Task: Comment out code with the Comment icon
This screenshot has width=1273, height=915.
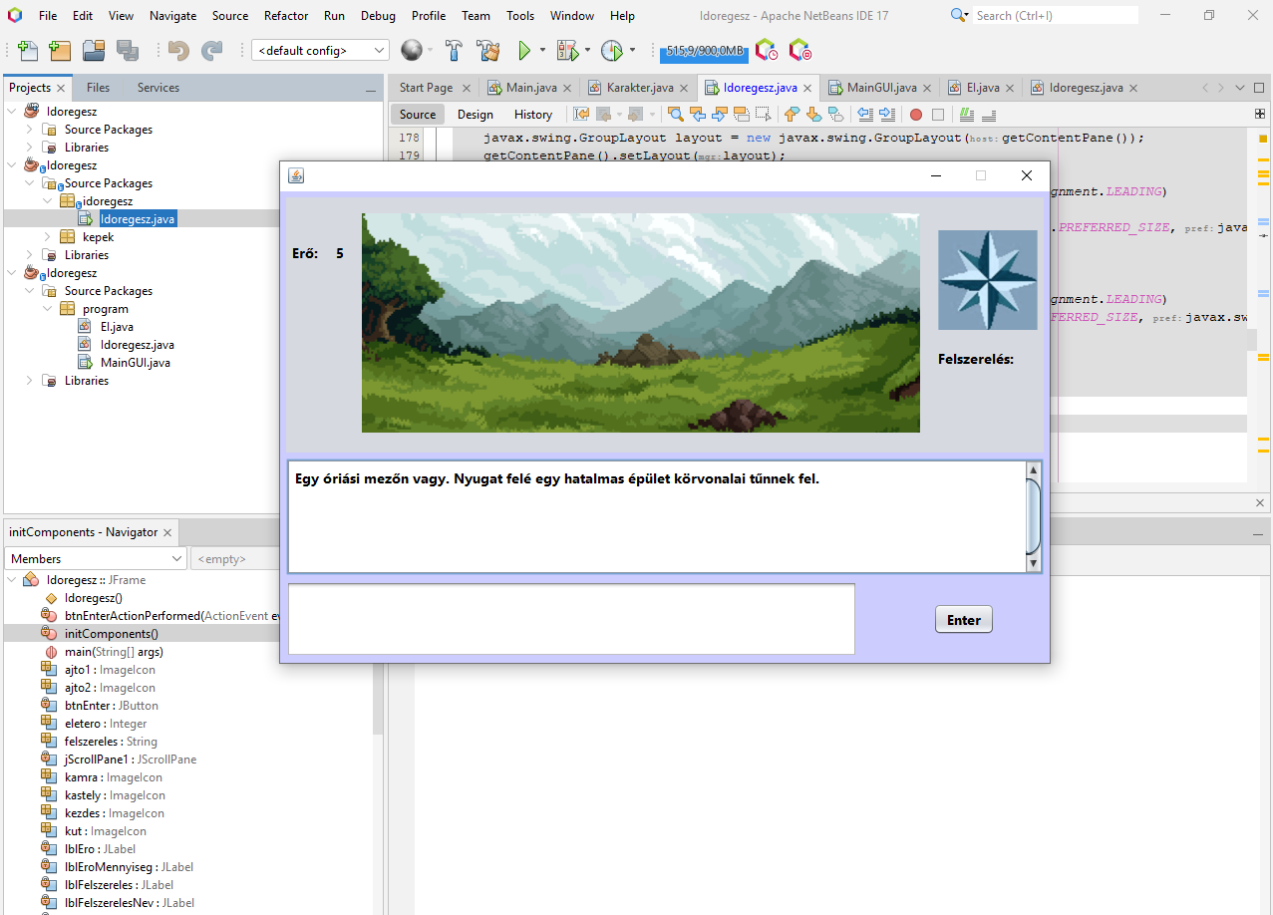Action: point(967,115)
